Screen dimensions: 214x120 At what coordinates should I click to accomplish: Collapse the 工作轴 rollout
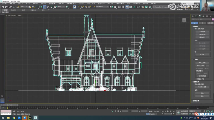(195, 59)
